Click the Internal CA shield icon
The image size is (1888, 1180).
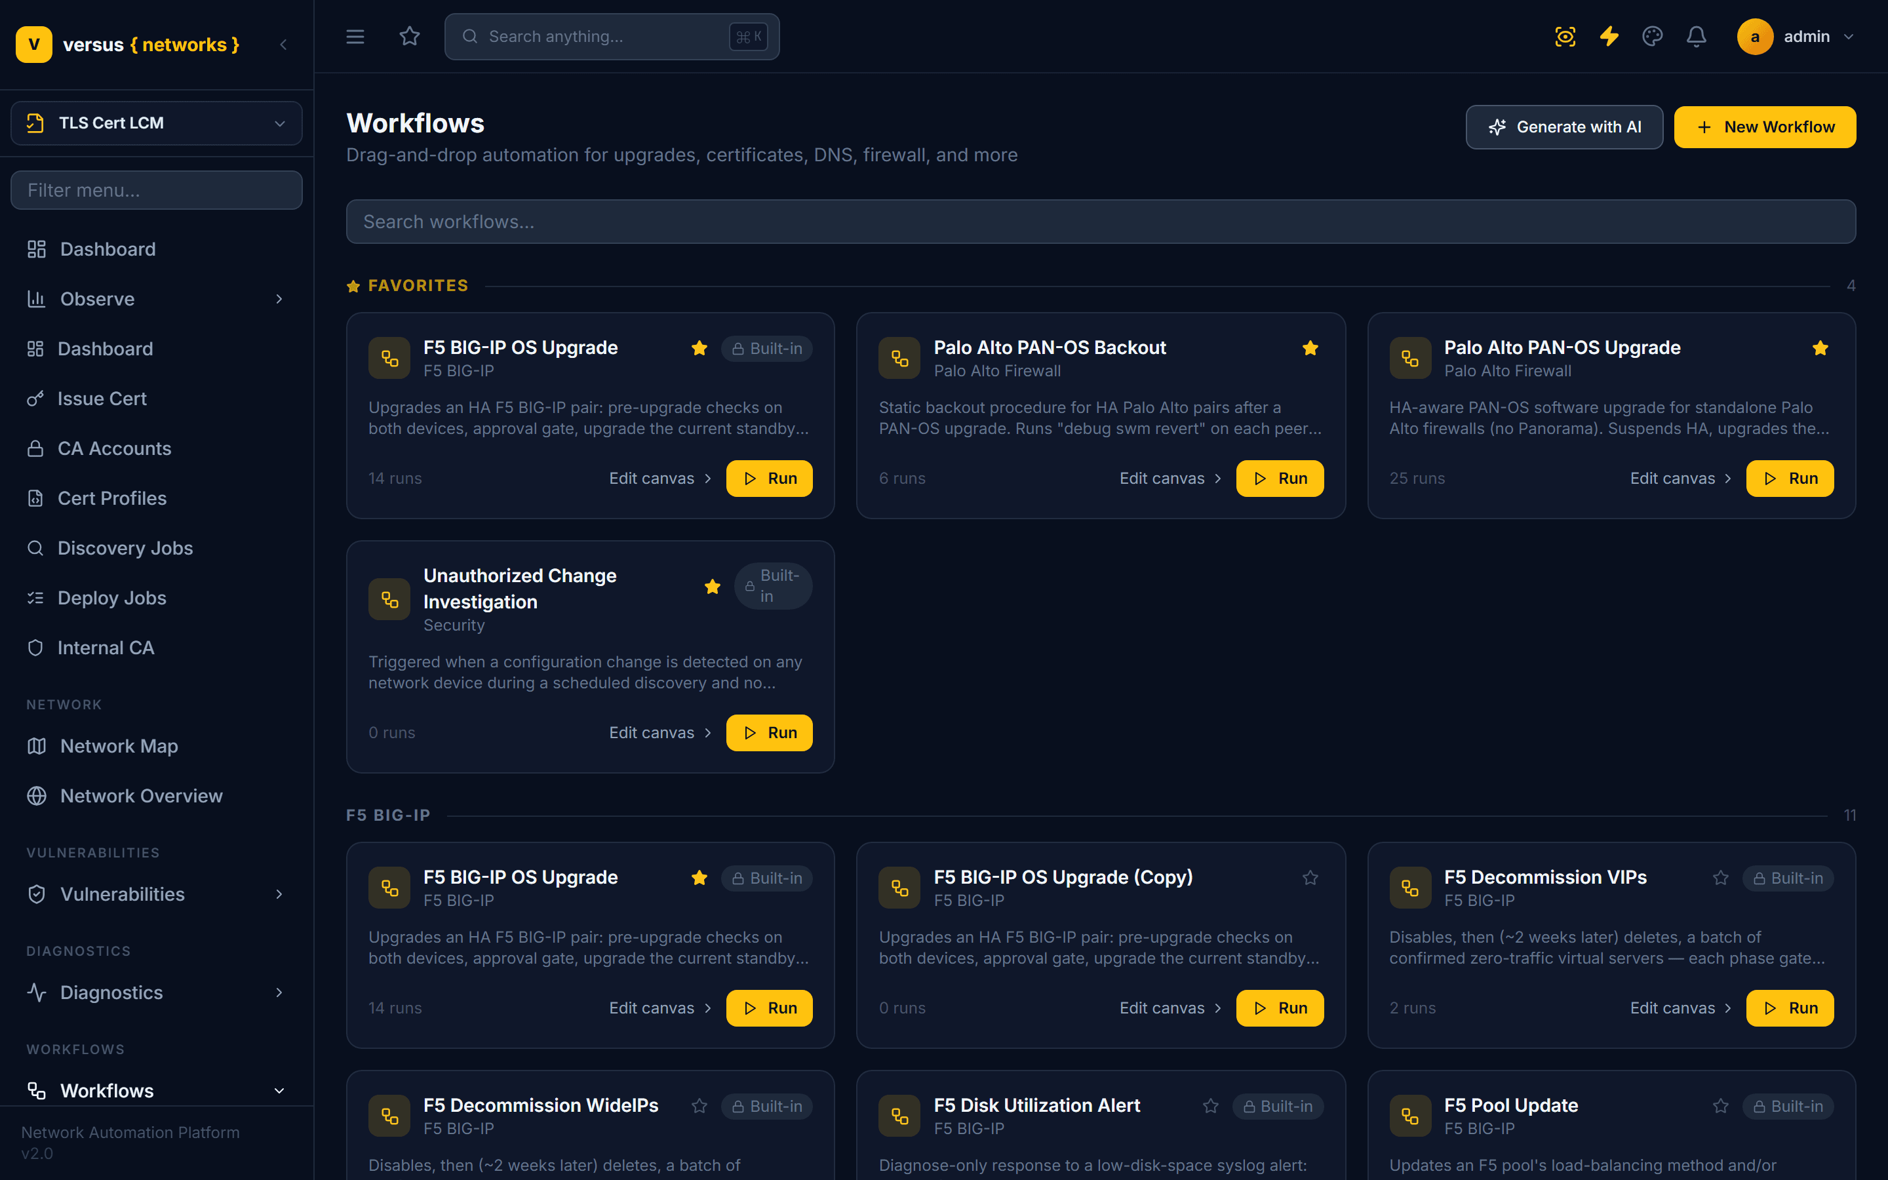tap(35, 648)
